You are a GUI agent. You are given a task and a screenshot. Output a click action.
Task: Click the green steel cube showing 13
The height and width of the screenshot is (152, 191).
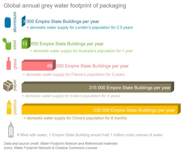coord(26,43)
